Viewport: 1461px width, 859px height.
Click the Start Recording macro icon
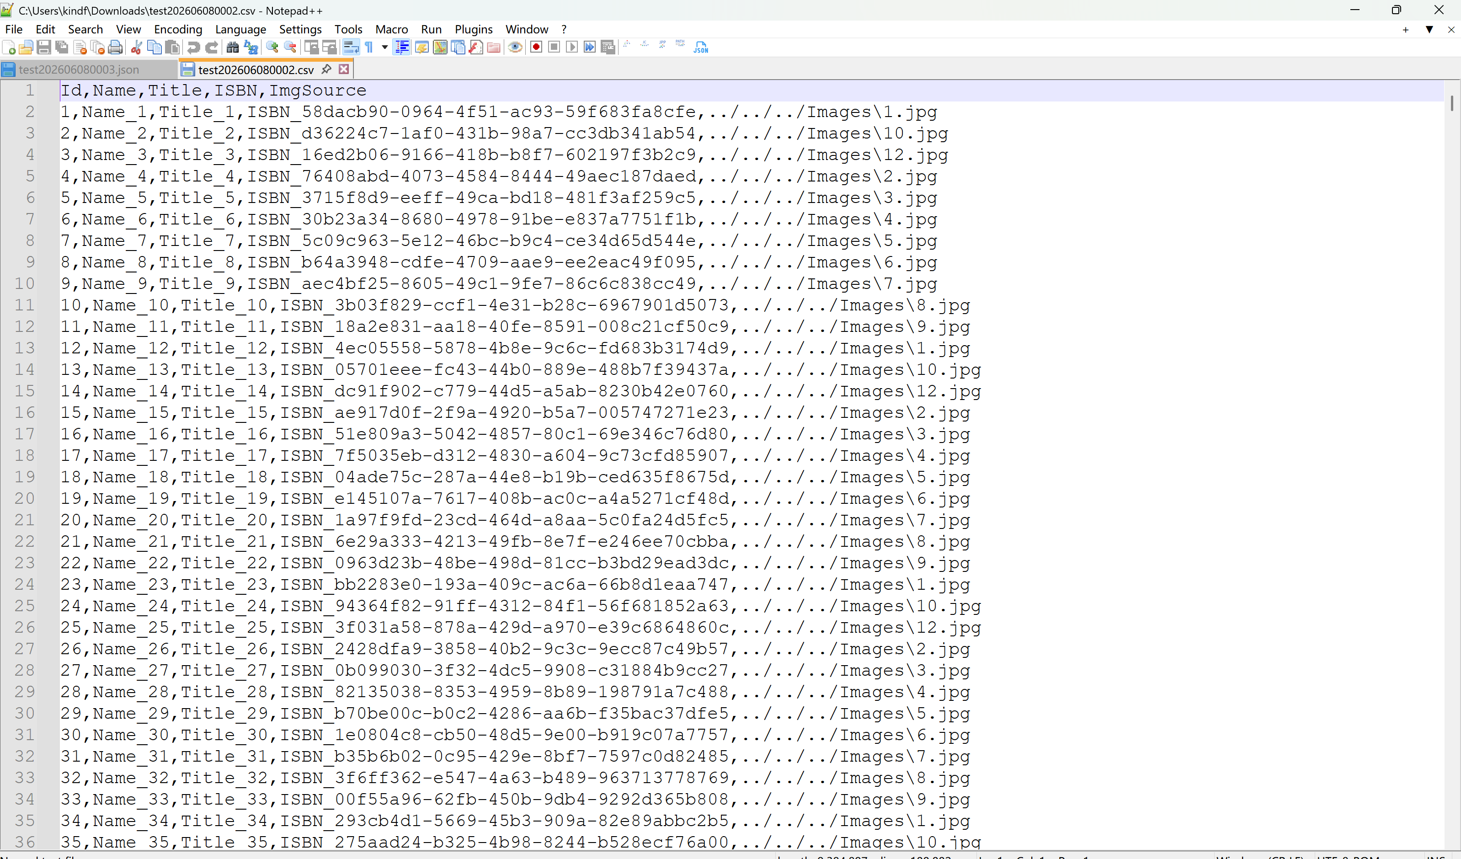[536, 48]
